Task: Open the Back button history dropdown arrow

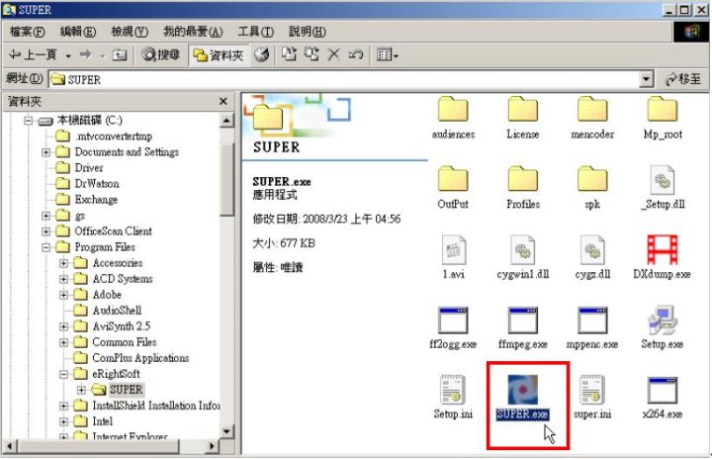Action: pyautogui.click(x=68, y=55)
